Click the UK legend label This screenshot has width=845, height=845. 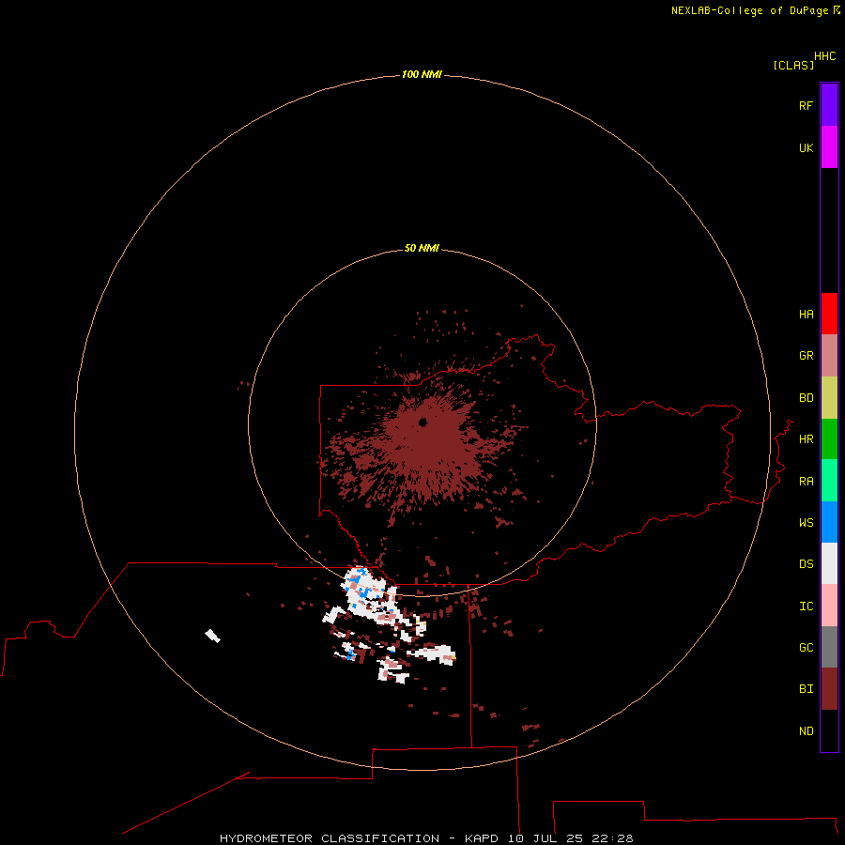pos(806,147)
